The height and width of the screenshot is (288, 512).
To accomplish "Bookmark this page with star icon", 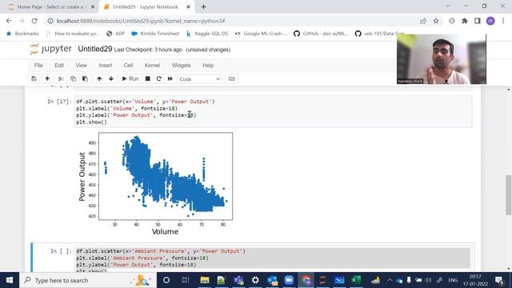I will 436,21.
